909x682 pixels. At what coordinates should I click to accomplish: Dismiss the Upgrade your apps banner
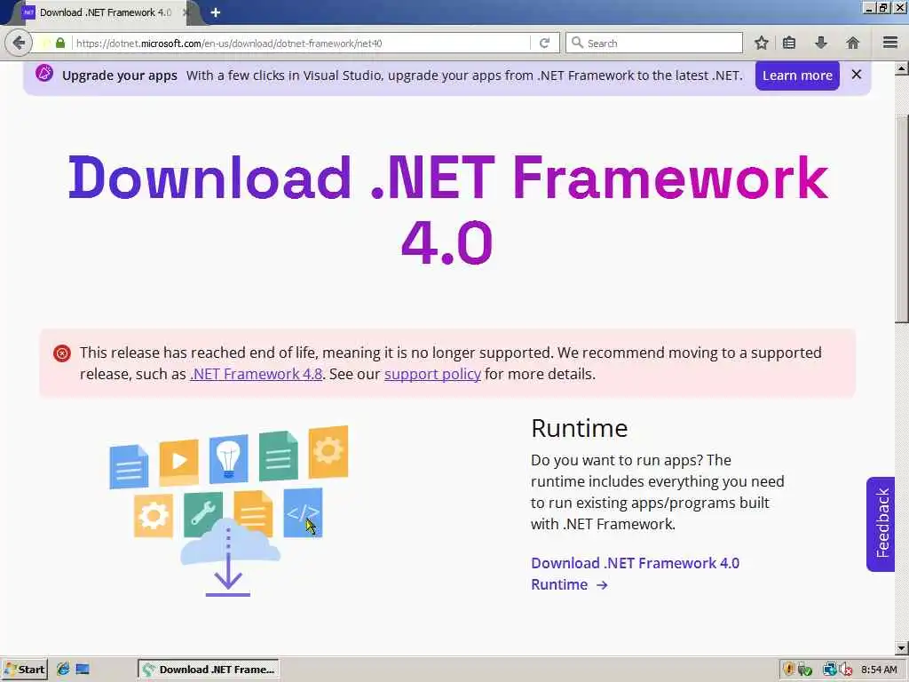(857, 75)
